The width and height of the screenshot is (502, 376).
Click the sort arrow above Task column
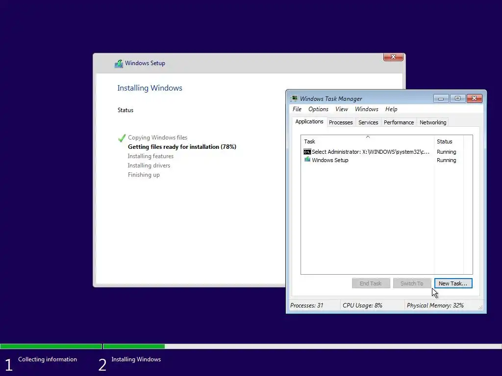(x=368, y=137)
